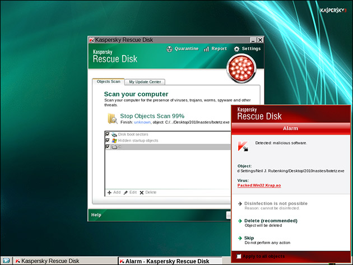Viewport: 353px width, 265px height.
Task: Click the Disk boot sectors drive icon
Action: click(x=114, y=134)
